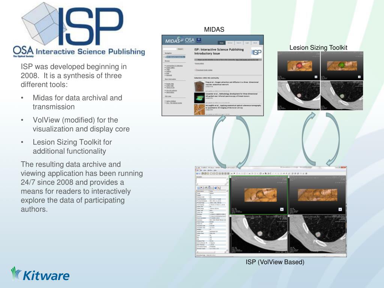Image resolution: width=384 pixels, height=288 pixels.
Task: Select the Modality row in ISP information table
Action: pyautogui.click(x=211, y=229)
